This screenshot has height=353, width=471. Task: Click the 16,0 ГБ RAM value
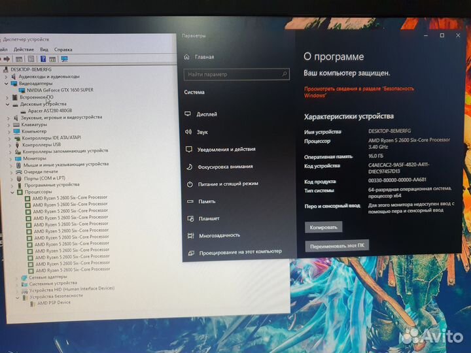pyautogui.click(x=375, y=156)
